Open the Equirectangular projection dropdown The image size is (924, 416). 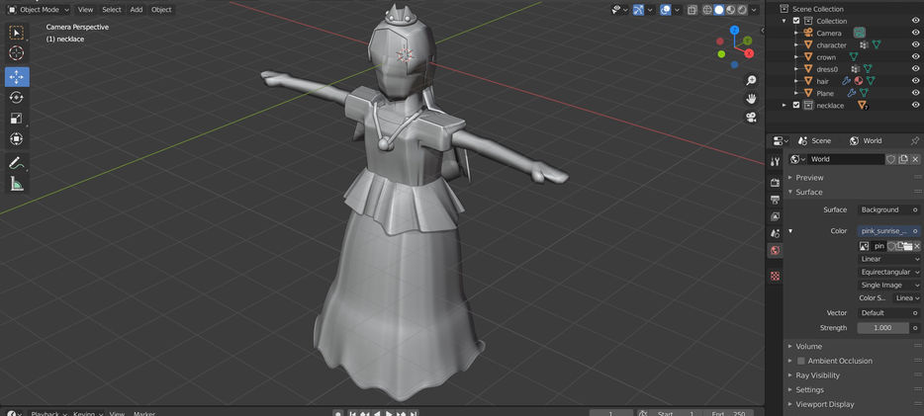888,272
